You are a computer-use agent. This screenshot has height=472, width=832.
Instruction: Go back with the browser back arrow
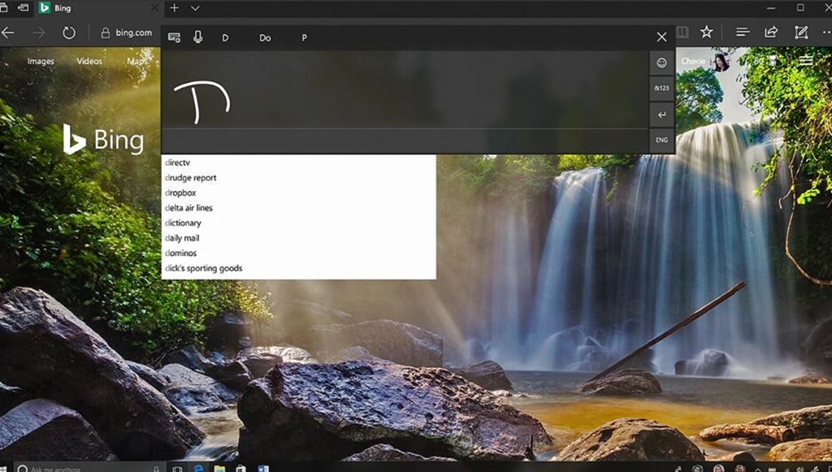pos(7,32)
